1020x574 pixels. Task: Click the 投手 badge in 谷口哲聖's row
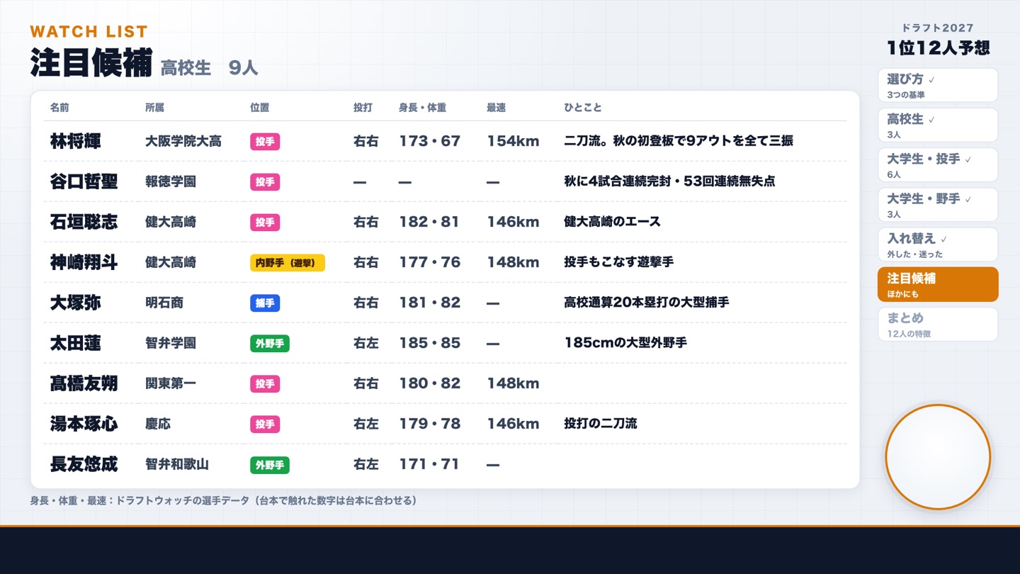coord(265,182)
